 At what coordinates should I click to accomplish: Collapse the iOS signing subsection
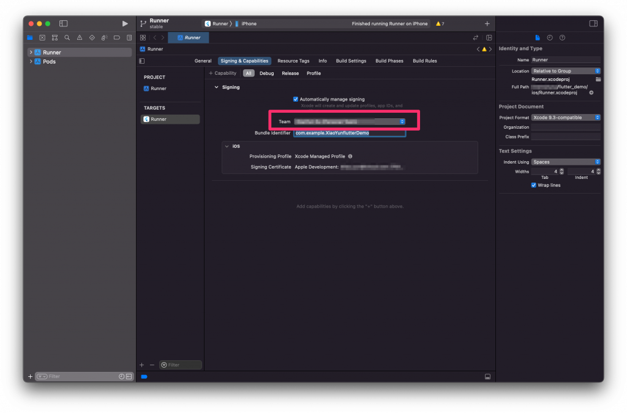point(227,146)
